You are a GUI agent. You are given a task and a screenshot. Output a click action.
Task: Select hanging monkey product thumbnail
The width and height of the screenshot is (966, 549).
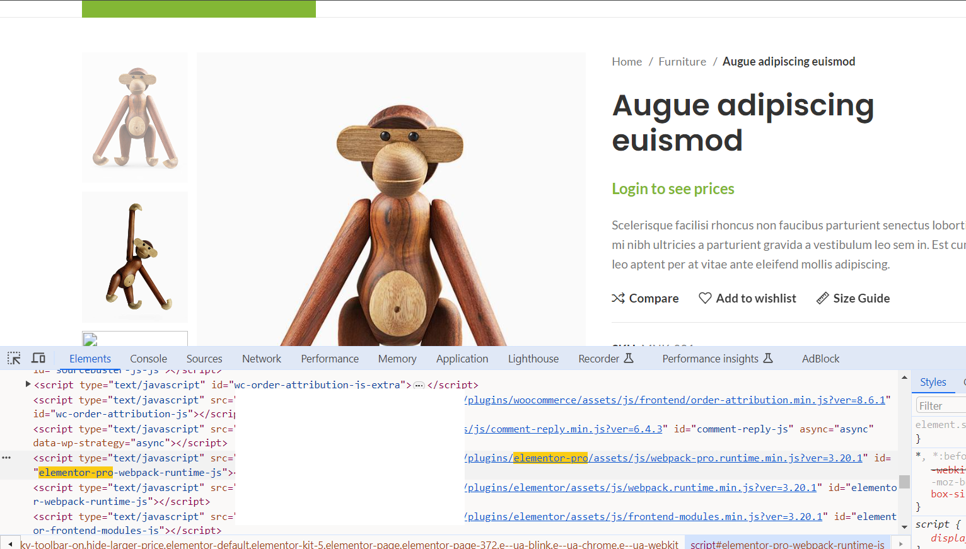[135, 257]
